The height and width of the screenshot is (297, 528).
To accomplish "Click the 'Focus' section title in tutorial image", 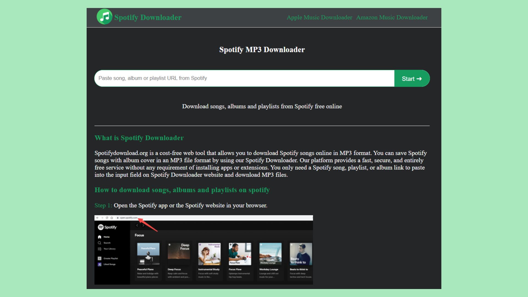I will point(139,235).
